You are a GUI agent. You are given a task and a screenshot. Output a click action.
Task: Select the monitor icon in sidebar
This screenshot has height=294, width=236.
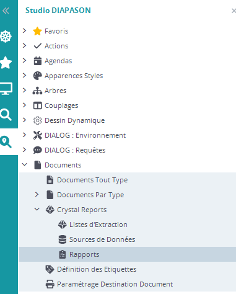(x=6, y=89)
